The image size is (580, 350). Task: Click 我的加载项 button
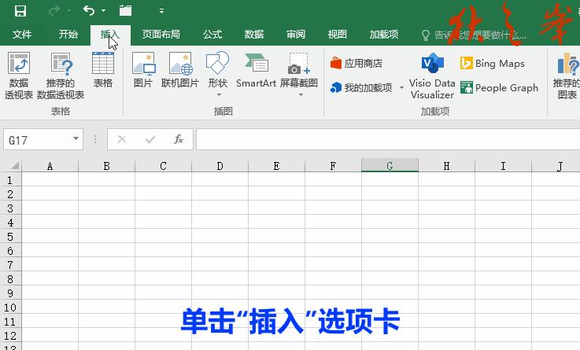coord(361,87)
